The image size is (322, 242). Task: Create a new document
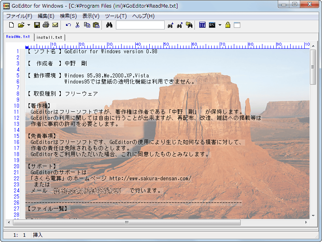click(12, 25)
